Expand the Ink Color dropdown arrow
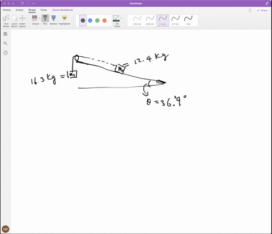 (x=121, y=18)
